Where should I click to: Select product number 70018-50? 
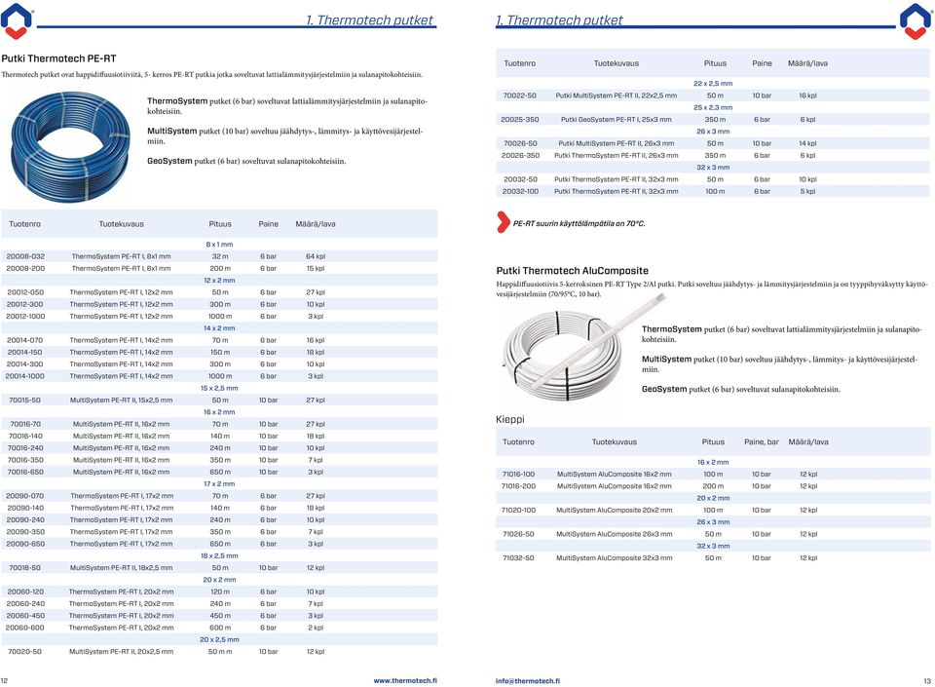[25, 568]
